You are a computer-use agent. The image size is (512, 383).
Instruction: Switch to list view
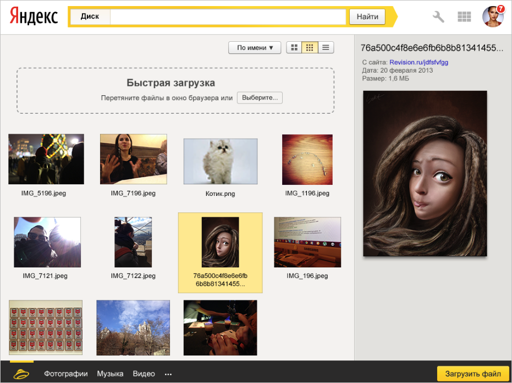[326, 48]
